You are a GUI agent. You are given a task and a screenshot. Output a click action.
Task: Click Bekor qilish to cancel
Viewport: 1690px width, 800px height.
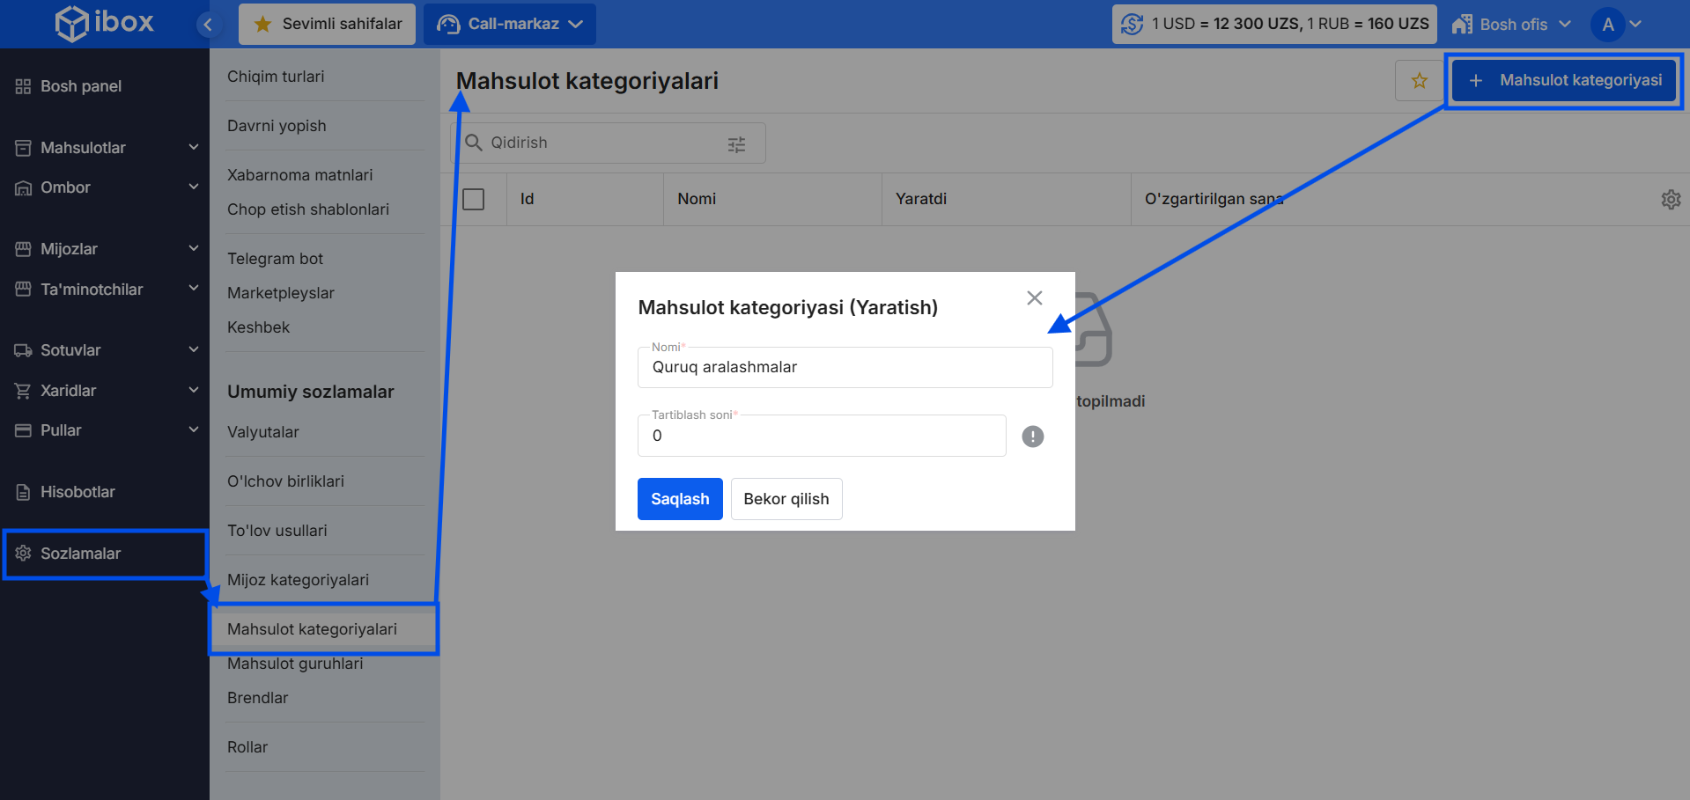[x=786, y=499]
